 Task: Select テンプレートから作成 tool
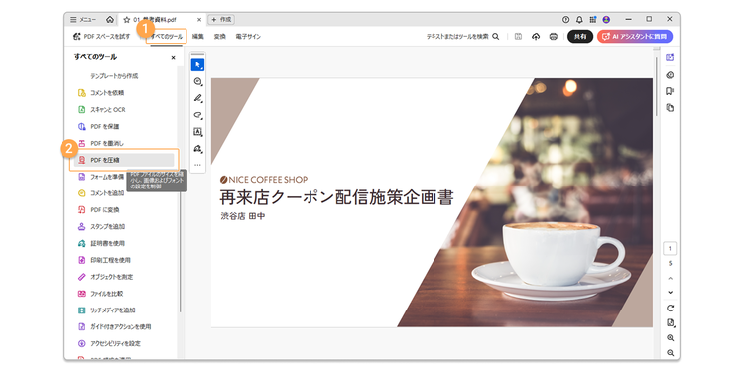coord(114,76)
